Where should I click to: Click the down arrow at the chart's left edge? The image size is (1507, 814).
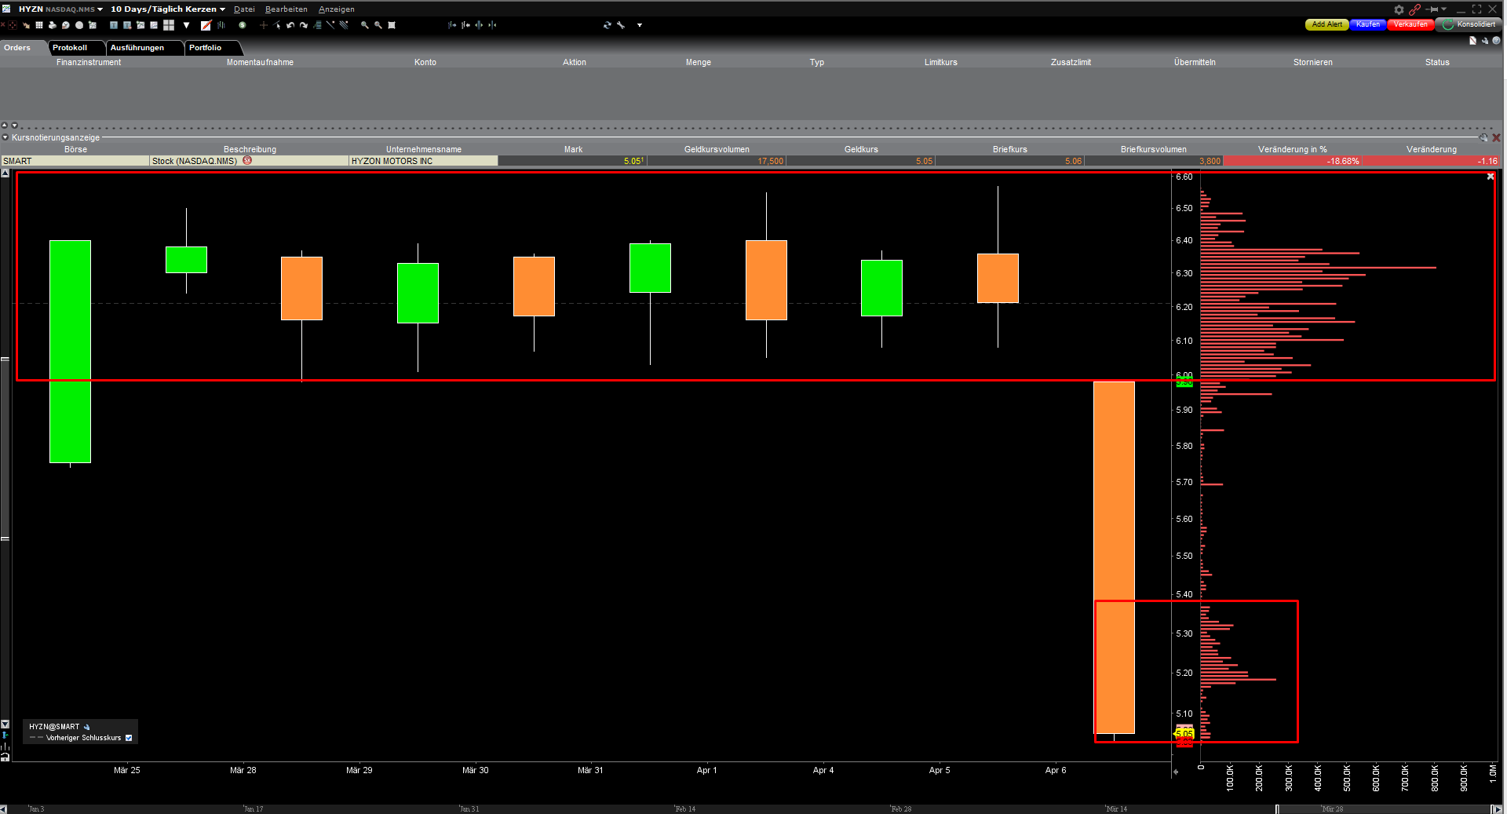point(5,725)
